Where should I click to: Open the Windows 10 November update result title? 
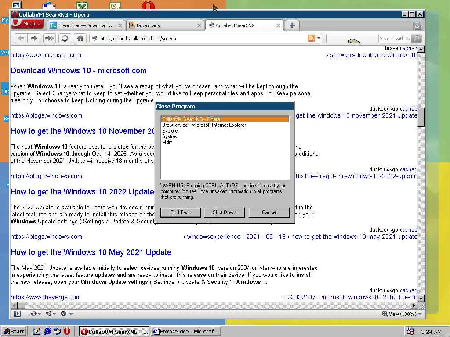coord(82,131)
